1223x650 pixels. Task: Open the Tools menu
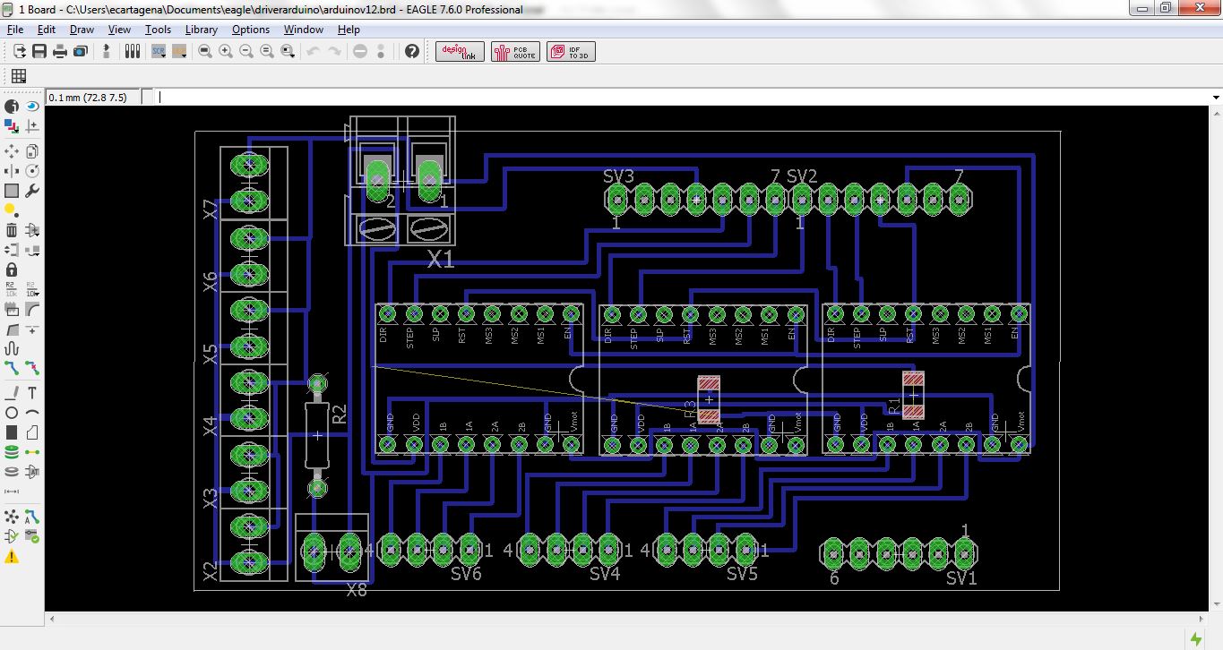158,30
